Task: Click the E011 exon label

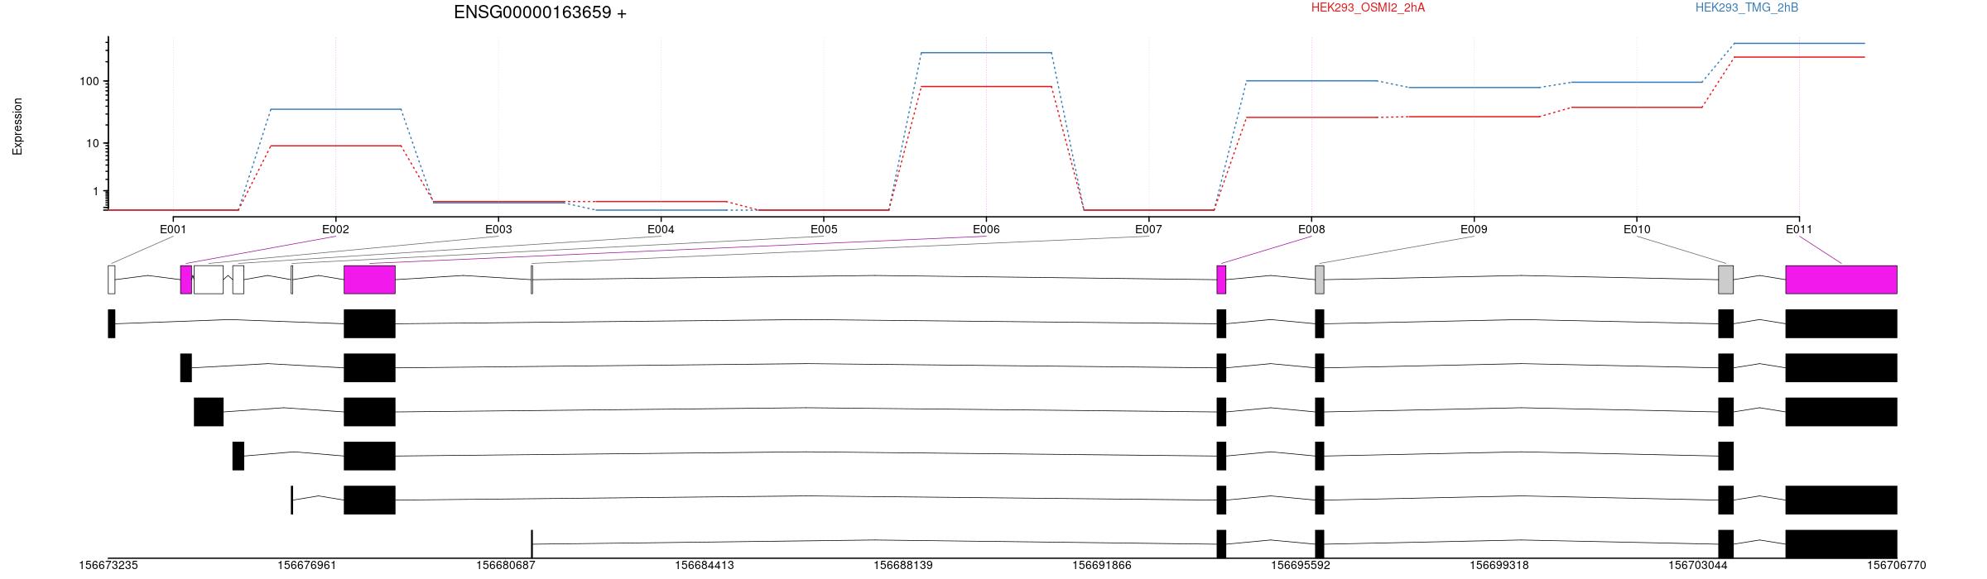Action: (x=1799, y=229)
